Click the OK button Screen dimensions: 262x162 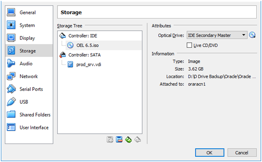210,152
